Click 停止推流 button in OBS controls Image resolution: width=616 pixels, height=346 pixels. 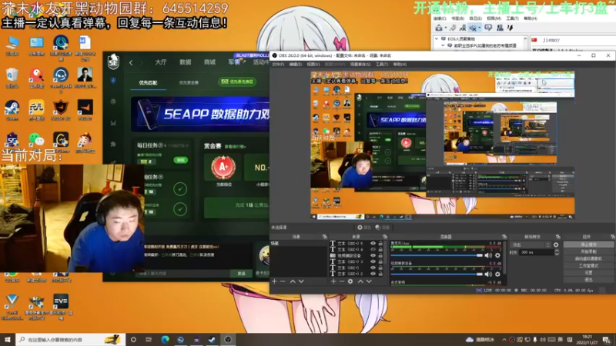(588, 245)
